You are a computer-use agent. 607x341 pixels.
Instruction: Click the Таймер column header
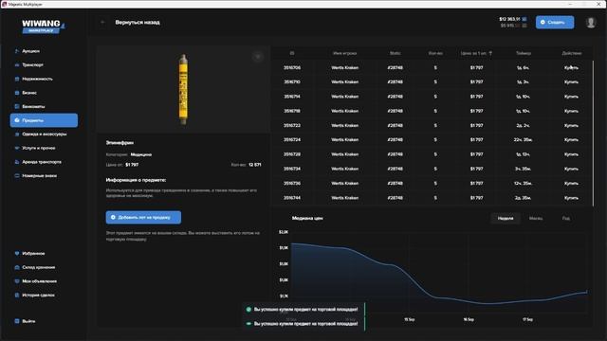pyautogui.click(x=523, y=53)
